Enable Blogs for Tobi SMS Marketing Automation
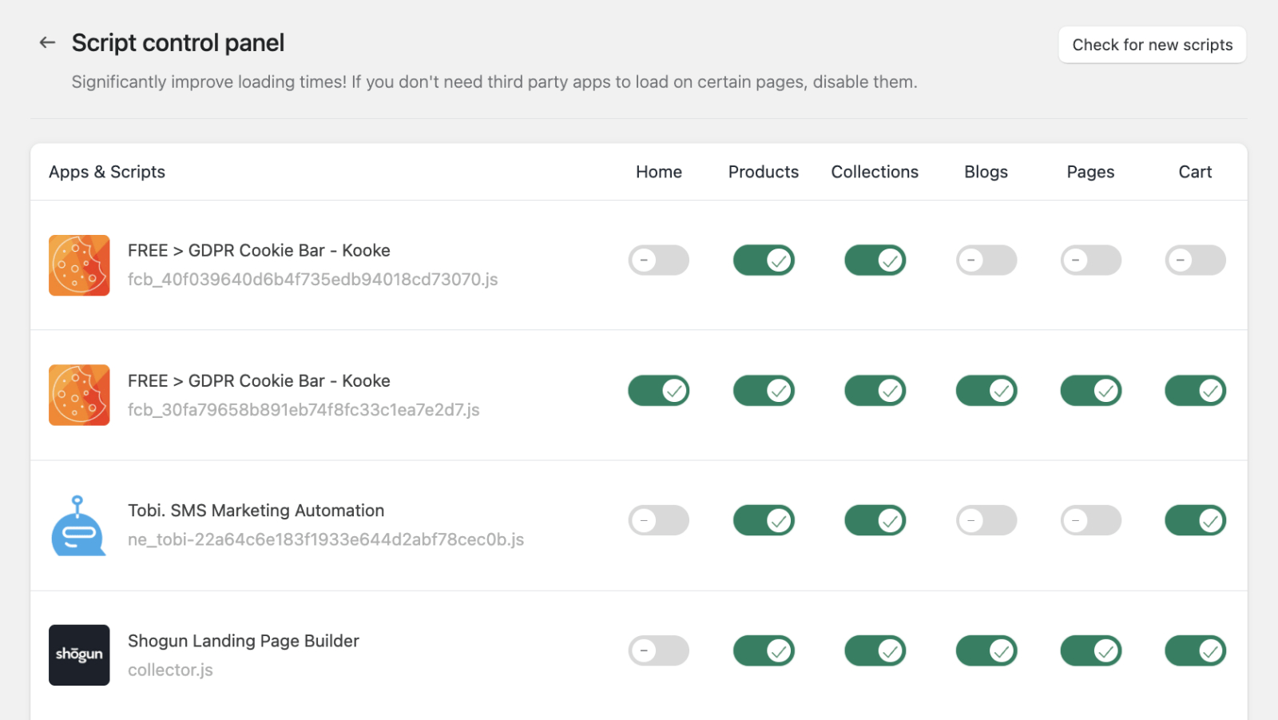The width and height of the screenshot is (1278, 720). click(986, 520)
